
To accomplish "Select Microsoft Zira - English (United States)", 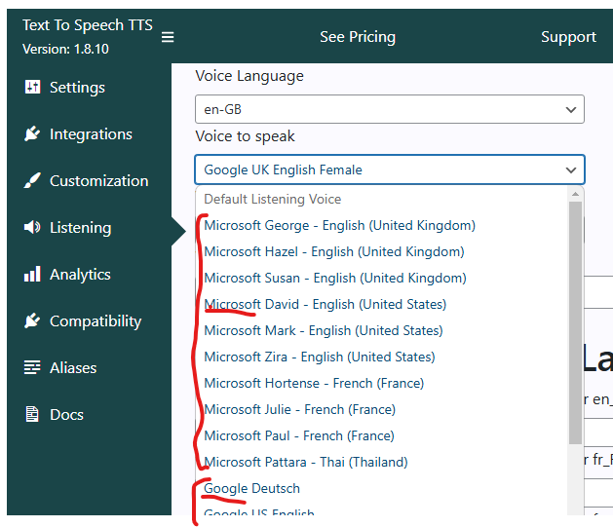I will pos(382,357).
